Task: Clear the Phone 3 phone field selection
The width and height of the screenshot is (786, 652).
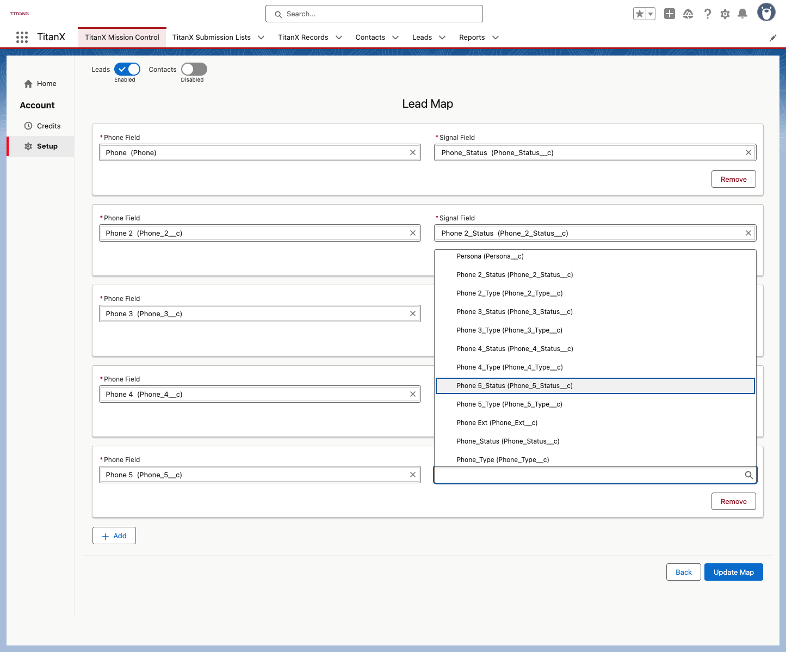Action: tap(413, 313)
